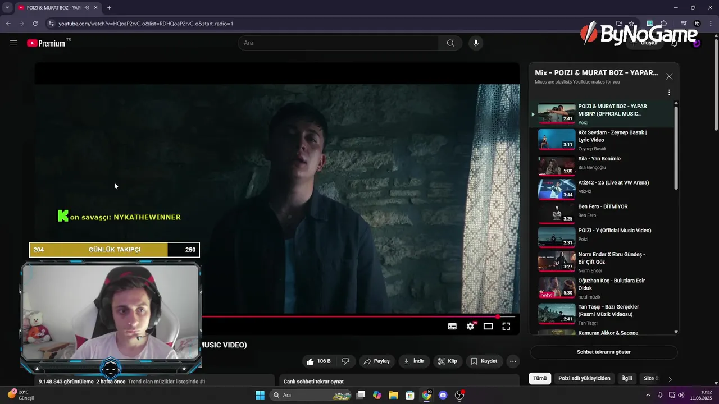
Task: Open the YouTube guide hamburger menu
Action: pyautogui.click(x=13, y=43)
